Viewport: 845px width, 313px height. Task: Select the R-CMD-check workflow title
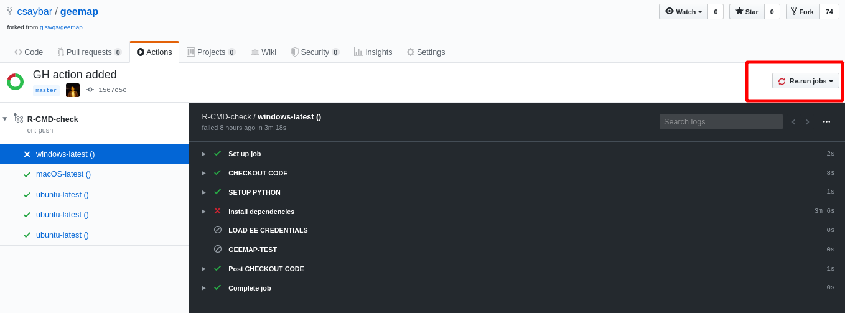(53, 119)
